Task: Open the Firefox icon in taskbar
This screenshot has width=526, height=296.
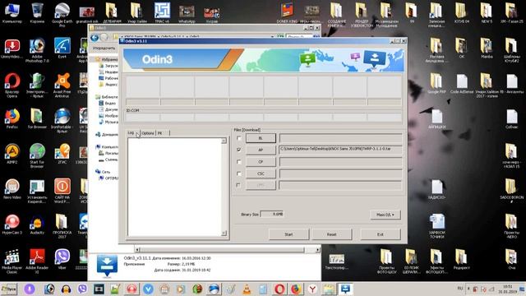Action: tap(296, 289)
